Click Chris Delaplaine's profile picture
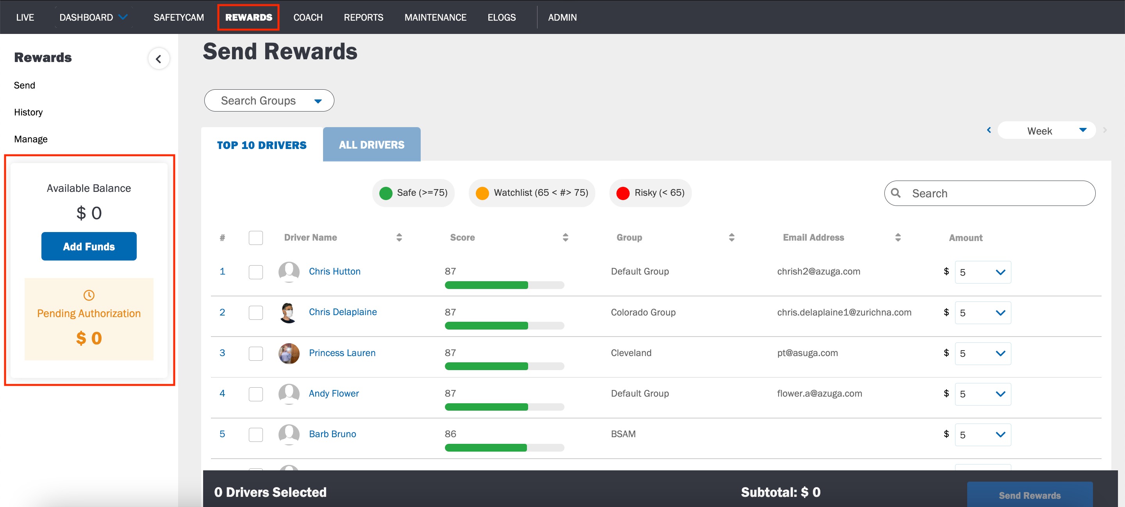 click(289, 312)
